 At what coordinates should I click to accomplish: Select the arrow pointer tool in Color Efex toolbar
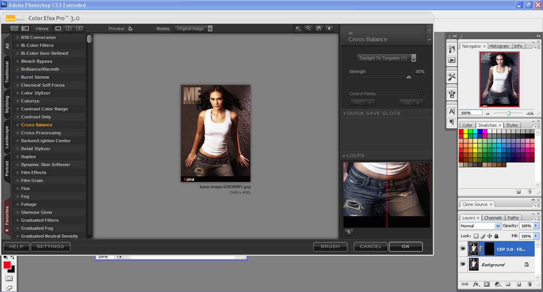pos(298,28)
